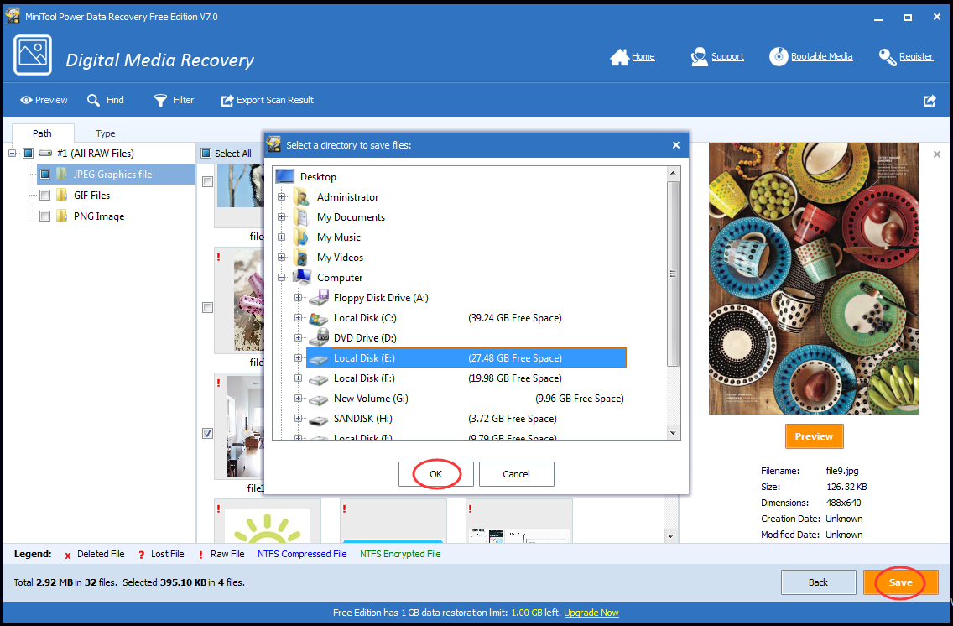Click the My Music folder icon

301,237
